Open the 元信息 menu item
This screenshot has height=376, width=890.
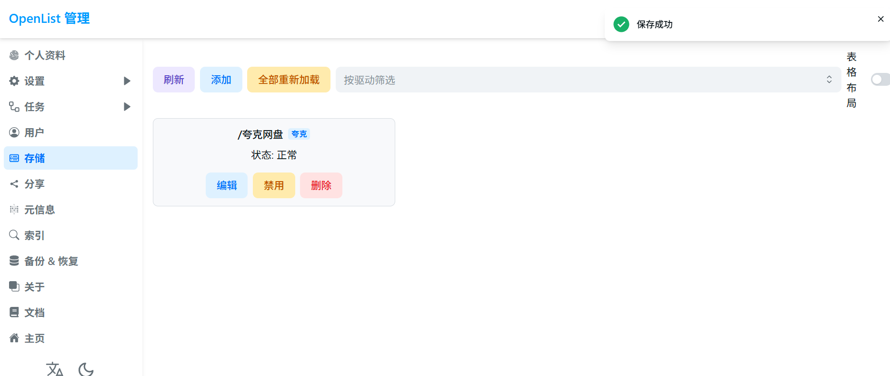[x=40, y=210]
